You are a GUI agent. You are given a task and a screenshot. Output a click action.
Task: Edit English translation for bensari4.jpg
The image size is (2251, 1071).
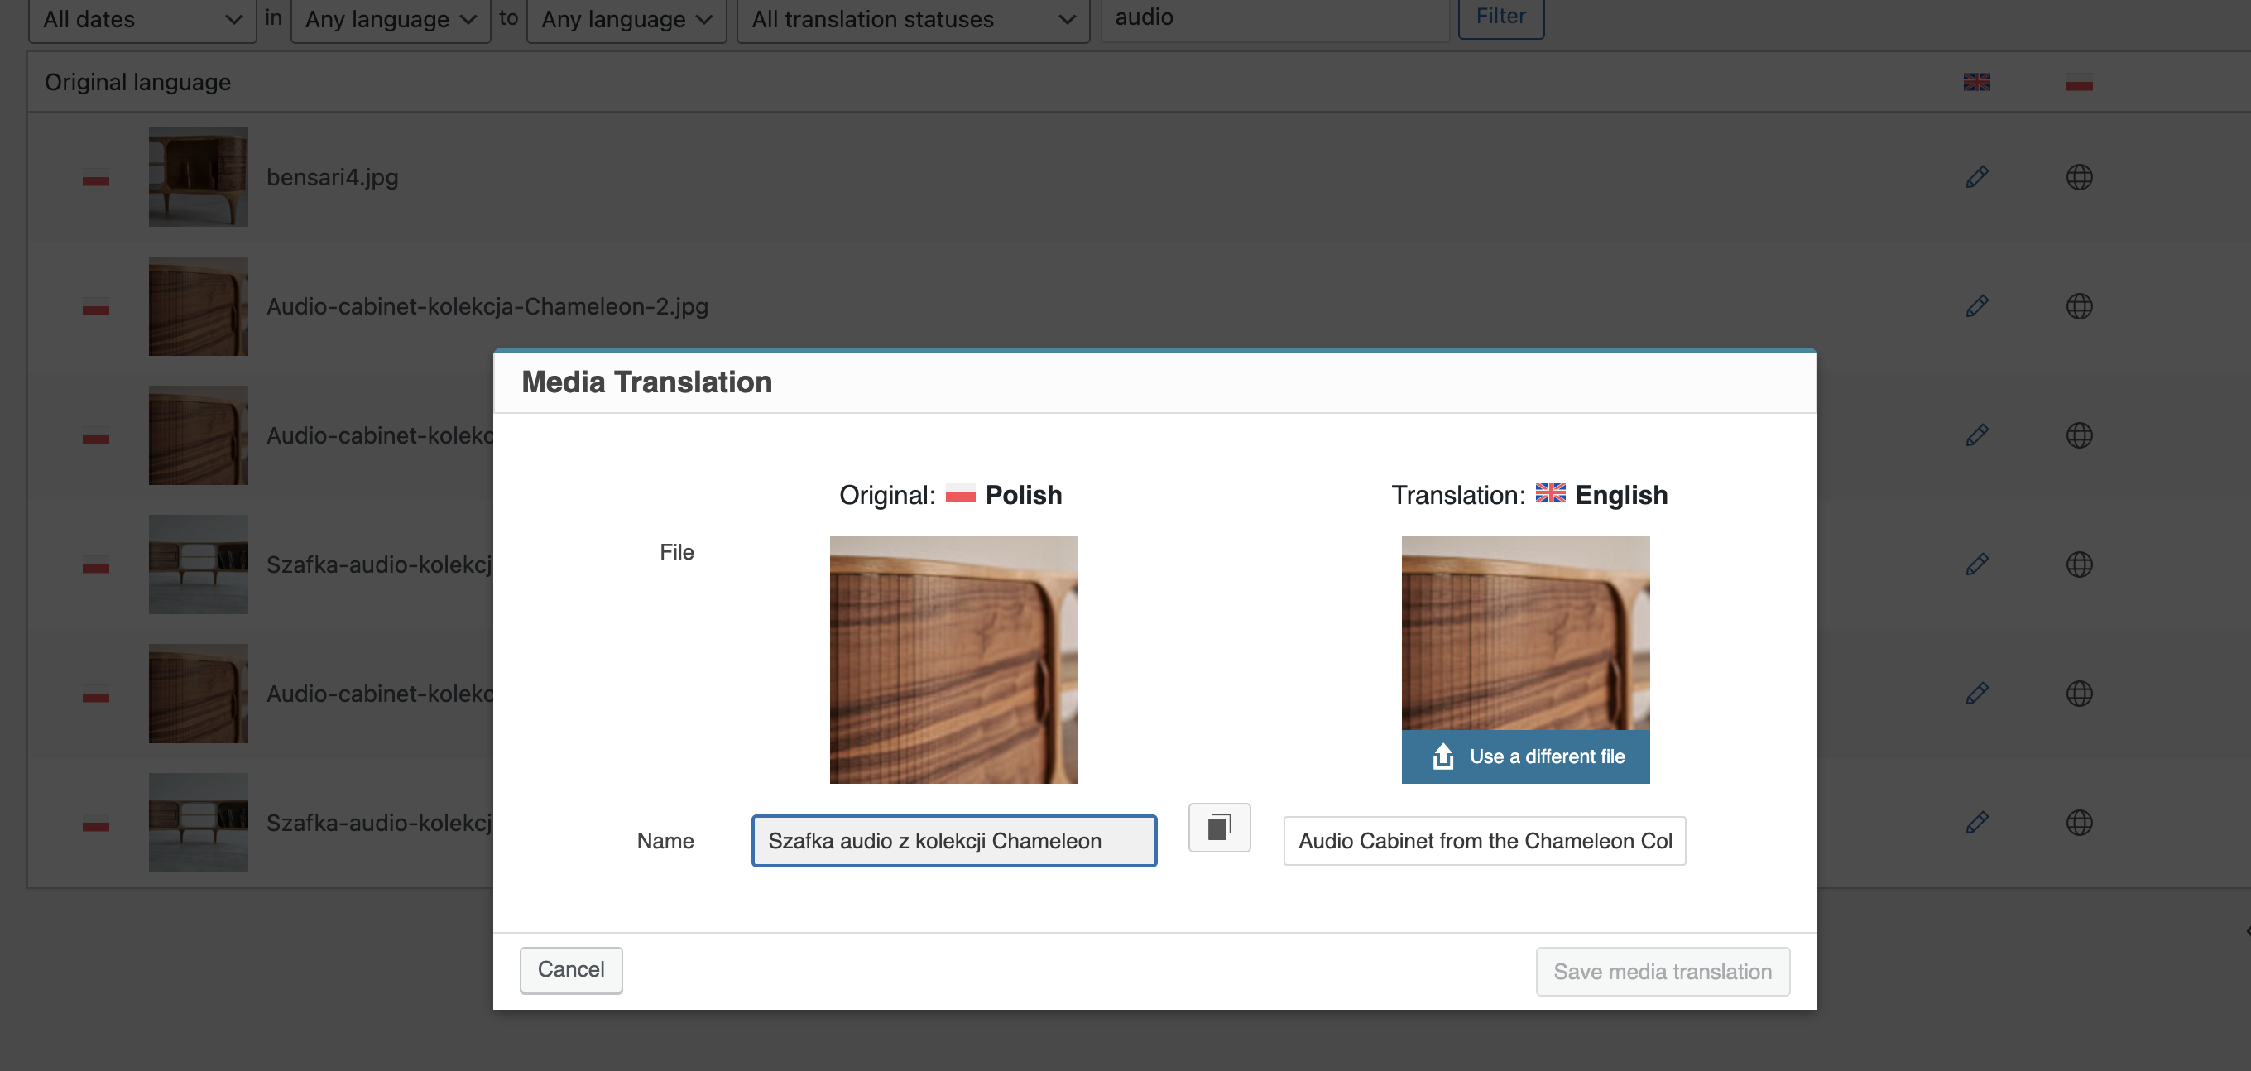[1976, 176]
